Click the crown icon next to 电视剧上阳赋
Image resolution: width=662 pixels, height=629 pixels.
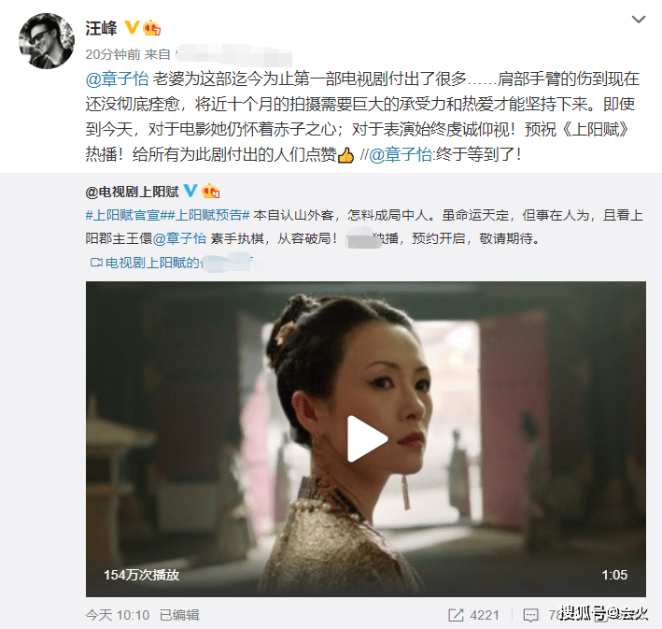[x=210, y=191]
